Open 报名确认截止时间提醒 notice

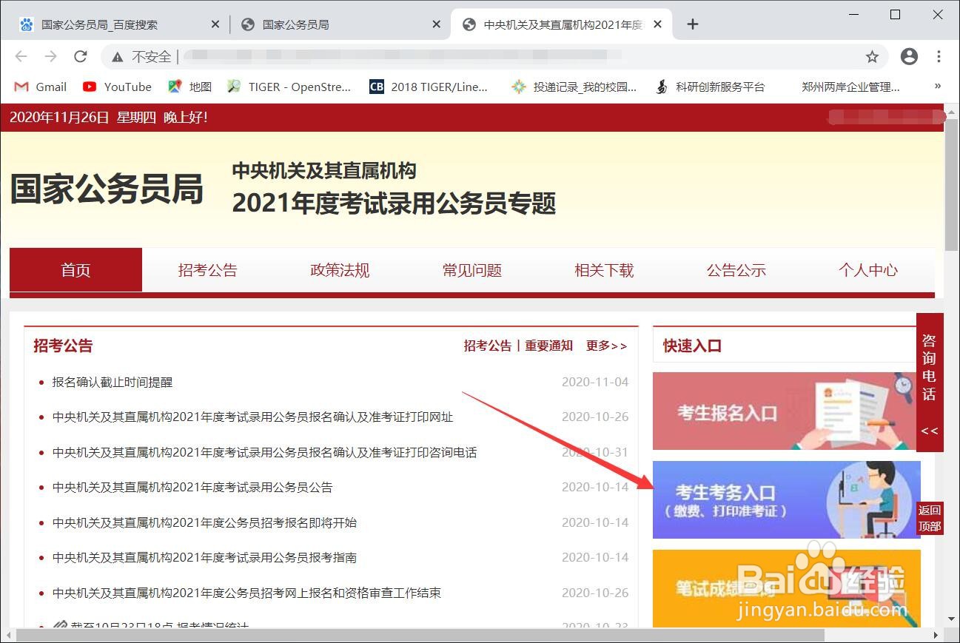pos(113,383)
